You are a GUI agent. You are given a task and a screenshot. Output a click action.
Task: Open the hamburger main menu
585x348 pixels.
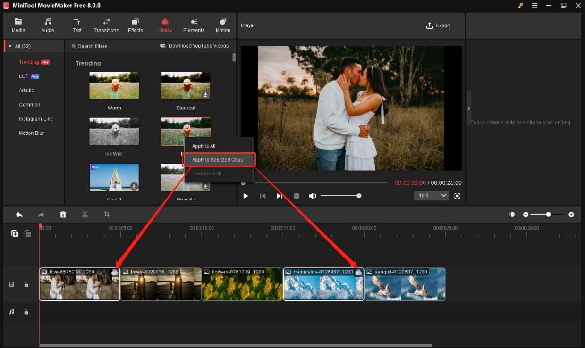(x=534, y=5)
